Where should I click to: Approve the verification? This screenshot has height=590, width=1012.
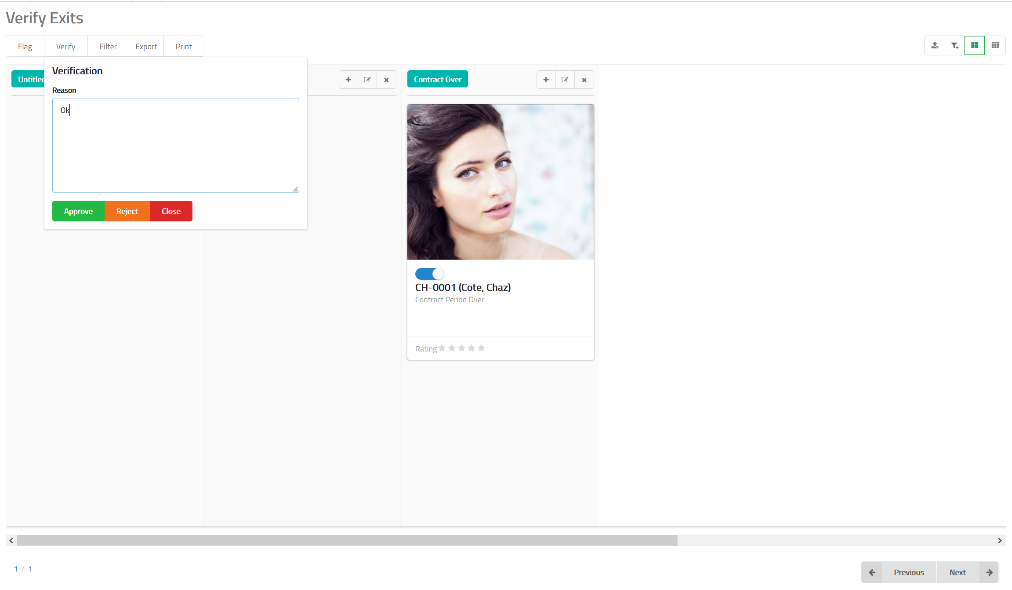(78, 211)
